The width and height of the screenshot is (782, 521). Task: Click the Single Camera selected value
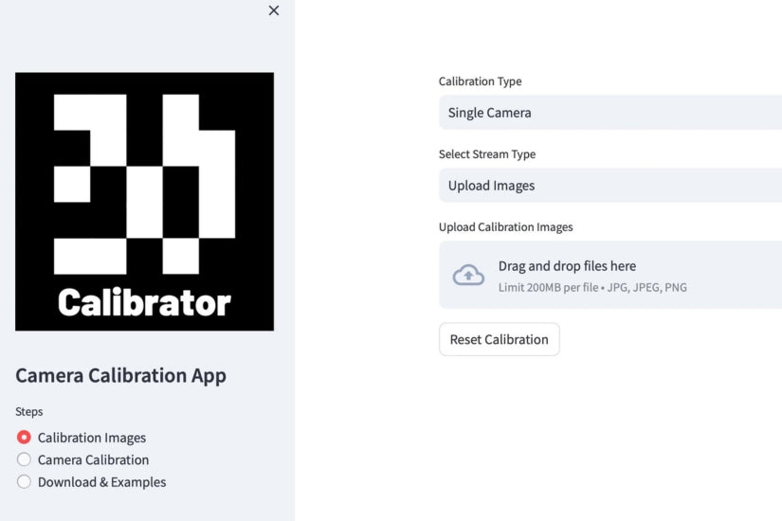click(x=489, y=113)
